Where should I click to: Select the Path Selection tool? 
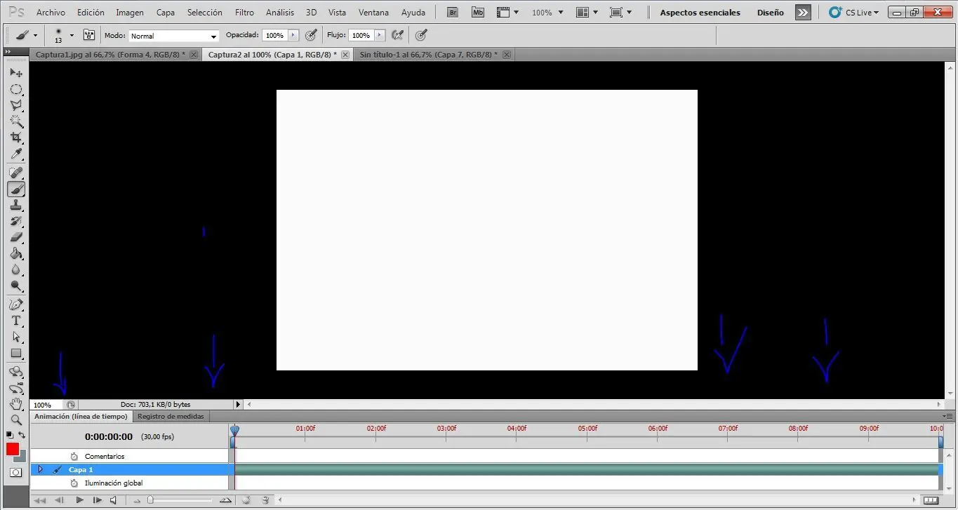[15, 337]
